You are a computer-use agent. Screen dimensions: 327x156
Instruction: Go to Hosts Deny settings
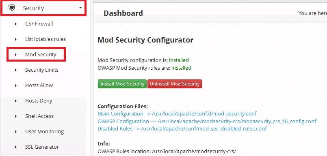click(39, 100)
